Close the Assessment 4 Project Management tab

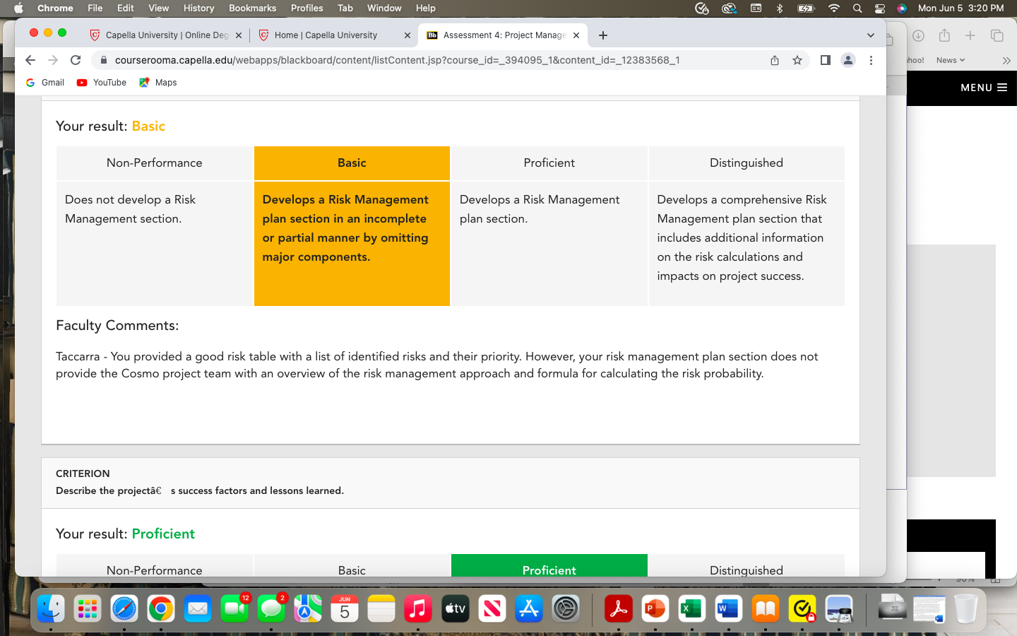(x=576, y=35)
